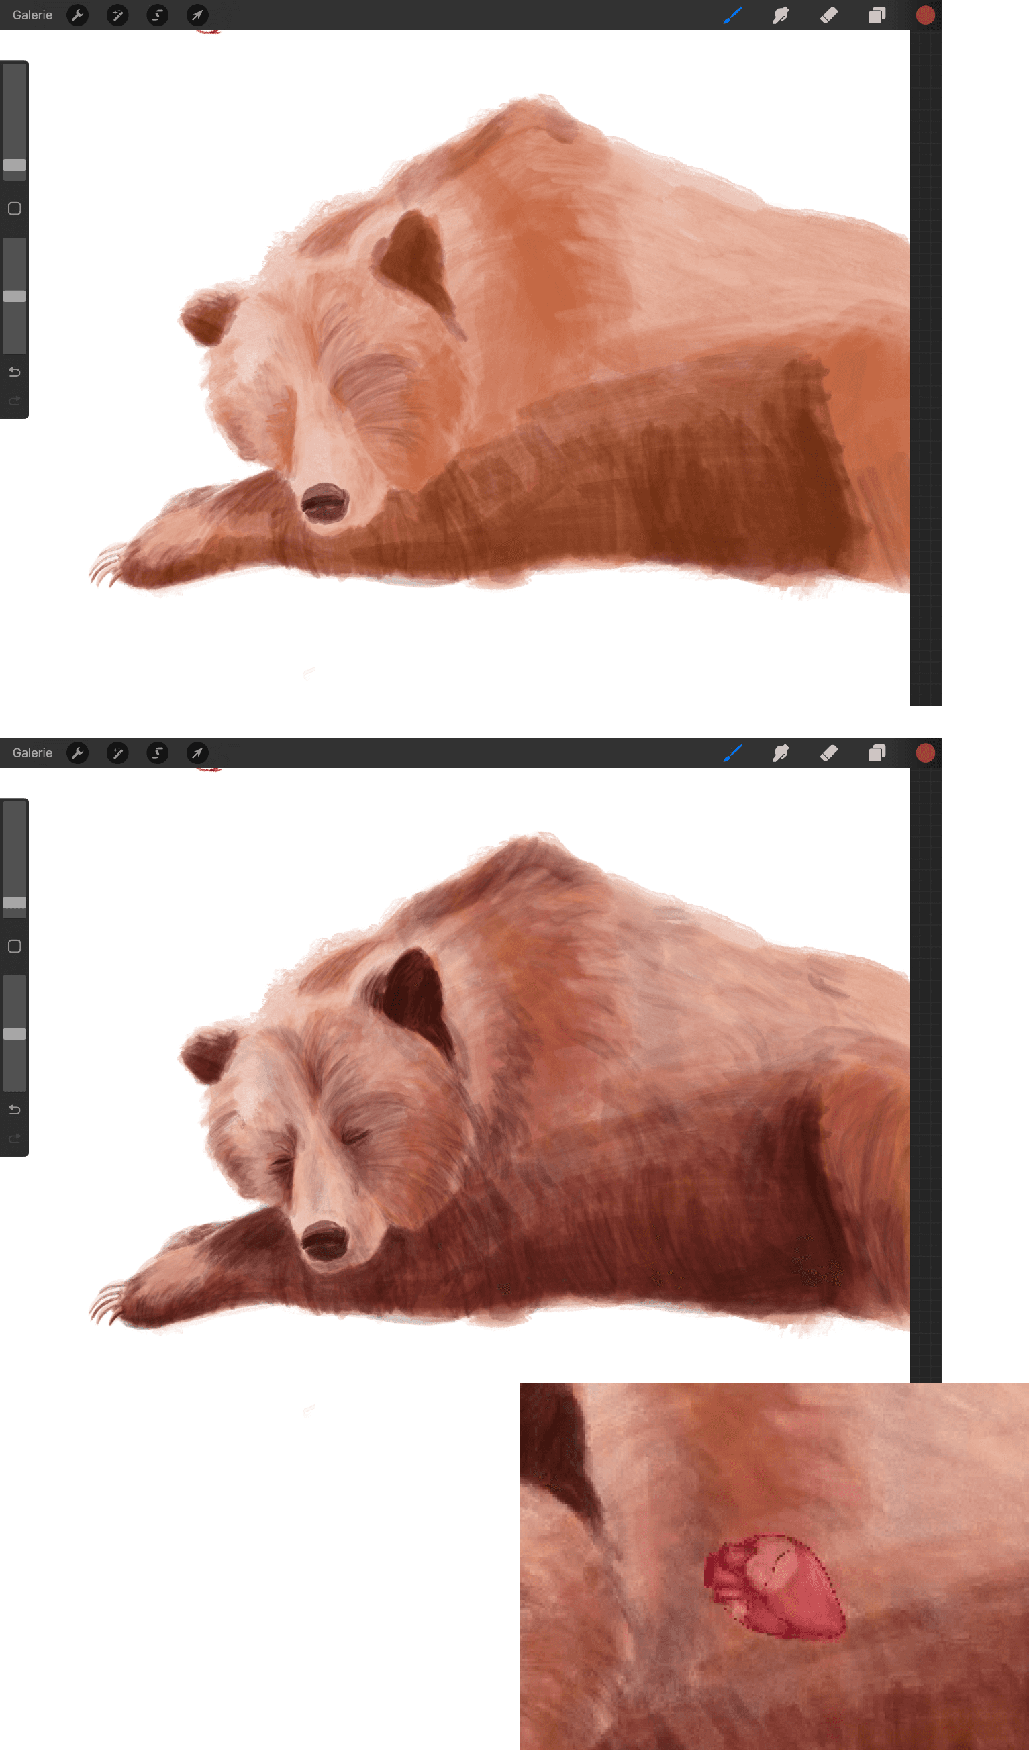Tap the square modify button in top sidebar
The width and height of the screenshot is (1029, 1750).
(15, 209)
